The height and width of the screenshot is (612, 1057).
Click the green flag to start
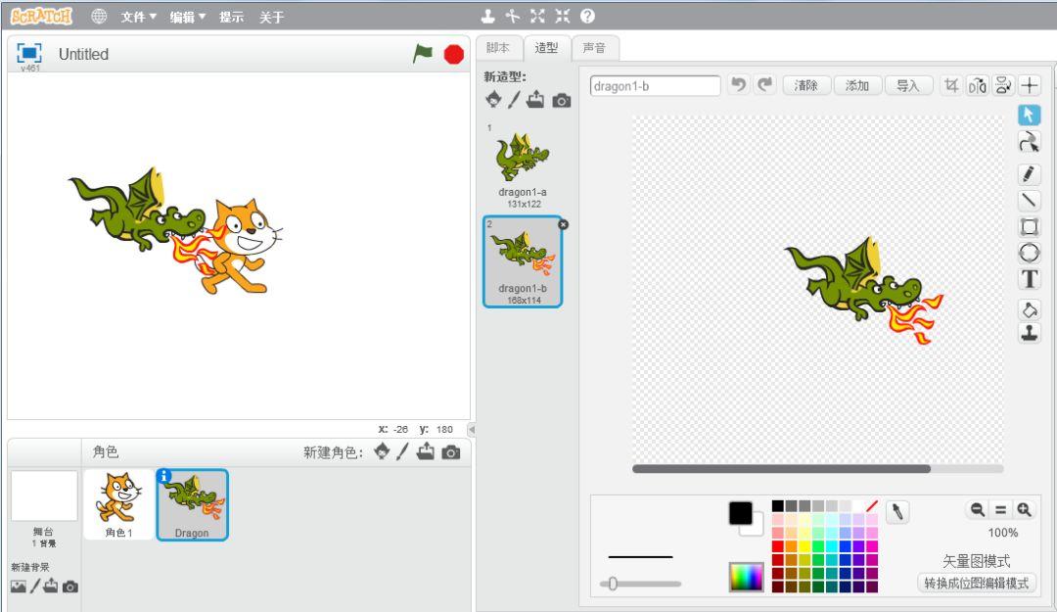point(423,53)
